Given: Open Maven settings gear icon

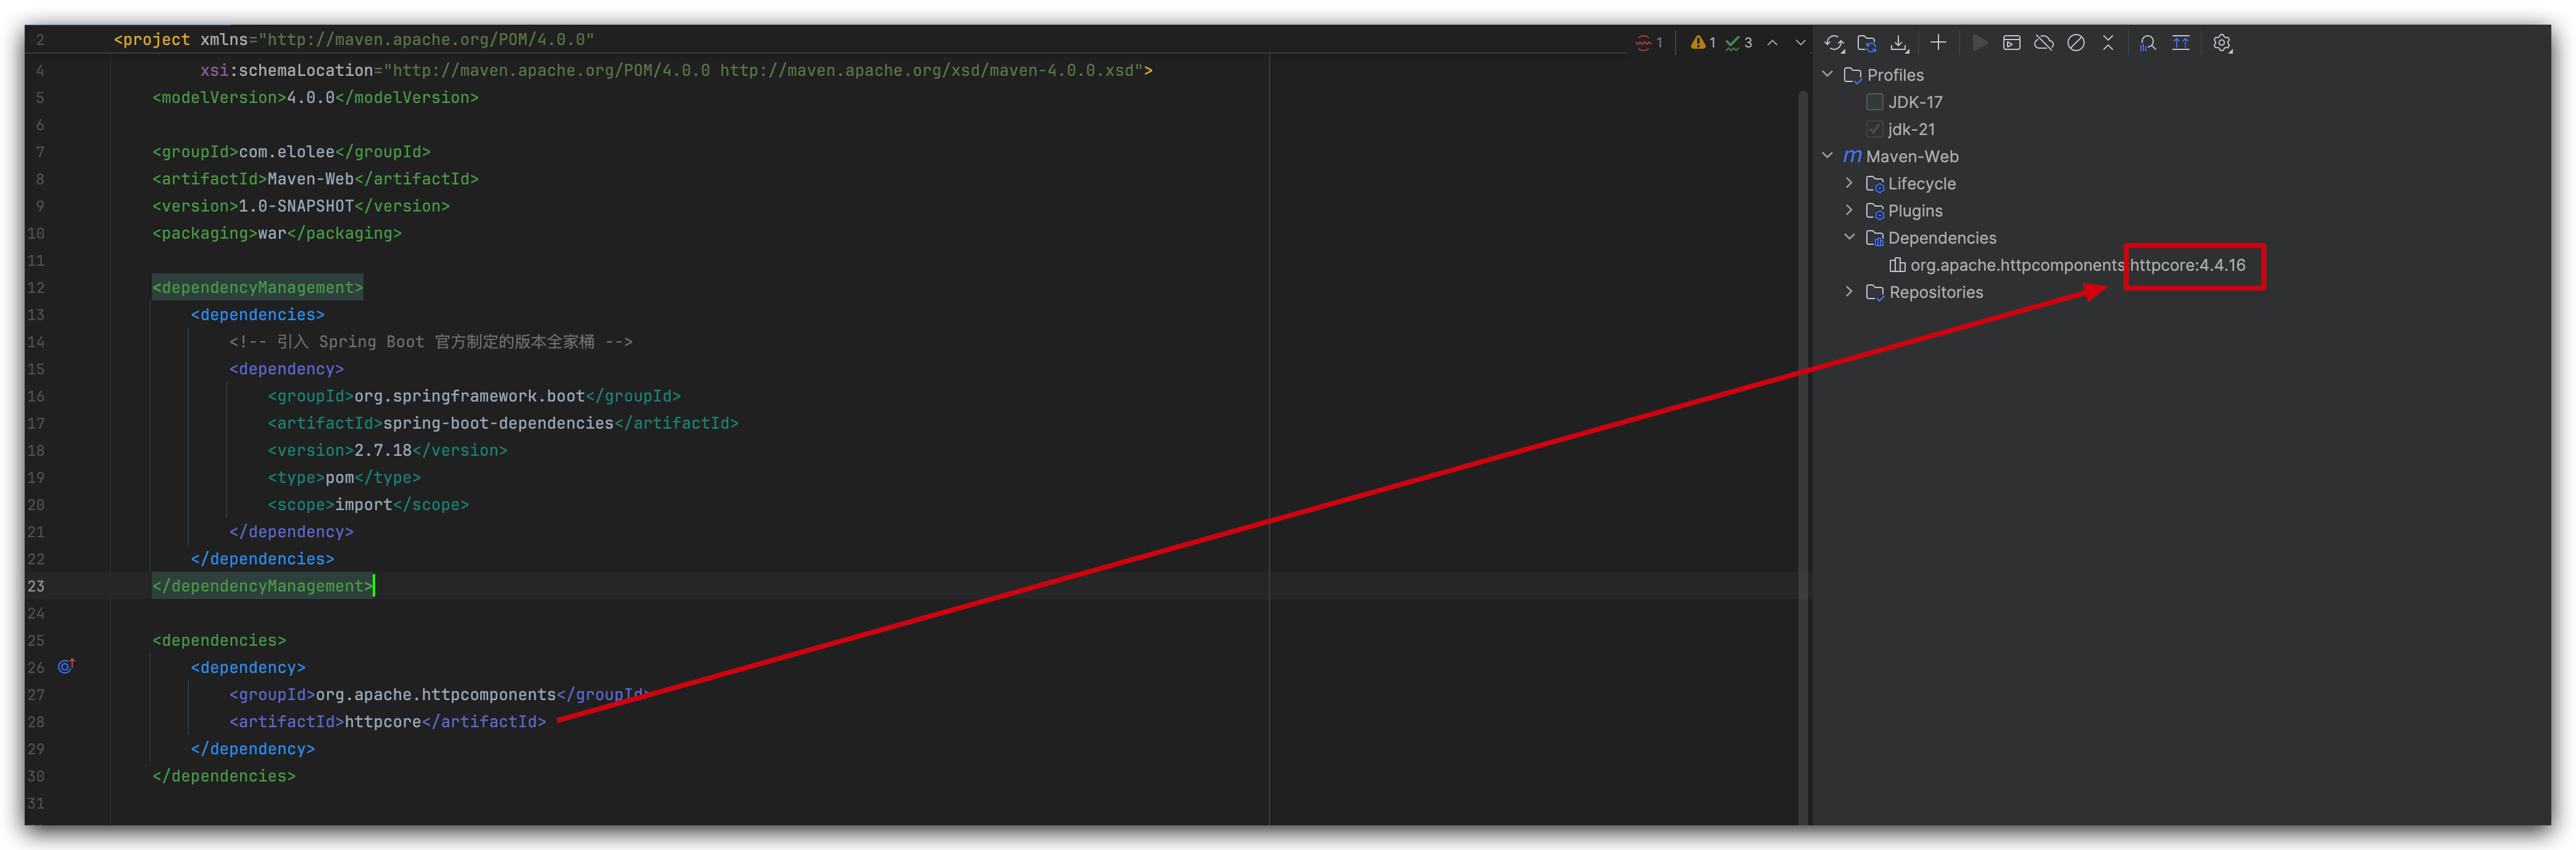Looking at the screenshot, I should (2222, 43).
